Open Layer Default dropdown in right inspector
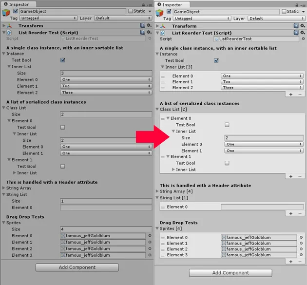The height and width of the screenshot is (285, 307). [276, 19]
